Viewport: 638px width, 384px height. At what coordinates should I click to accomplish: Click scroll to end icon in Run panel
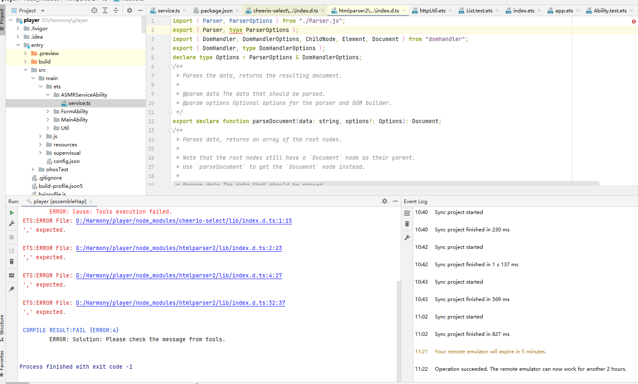[x=12, y=250]
